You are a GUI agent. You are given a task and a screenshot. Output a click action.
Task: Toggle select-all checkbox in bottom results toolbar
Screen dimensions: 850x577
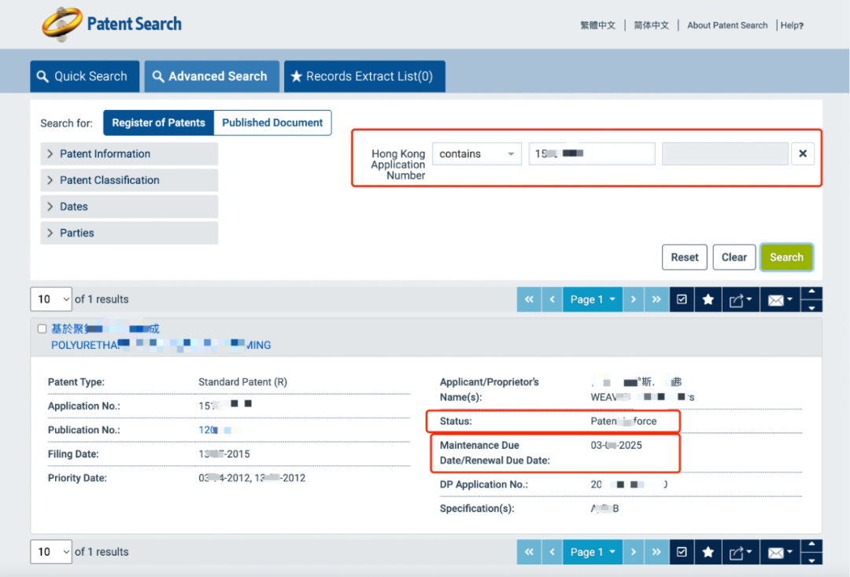[x=682, y=552]
